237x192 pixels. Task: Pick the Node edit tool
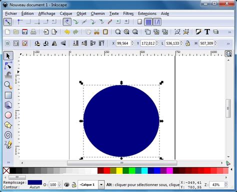[8, 65]
